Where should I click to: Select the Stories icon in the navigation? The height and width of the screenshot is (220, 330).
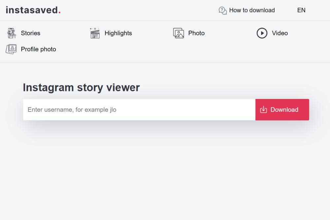click(11, 33)
